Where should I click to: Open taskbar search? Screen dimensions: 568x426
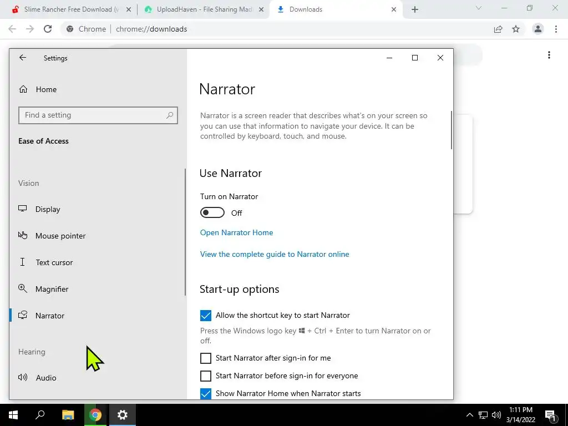coord(40,415)
